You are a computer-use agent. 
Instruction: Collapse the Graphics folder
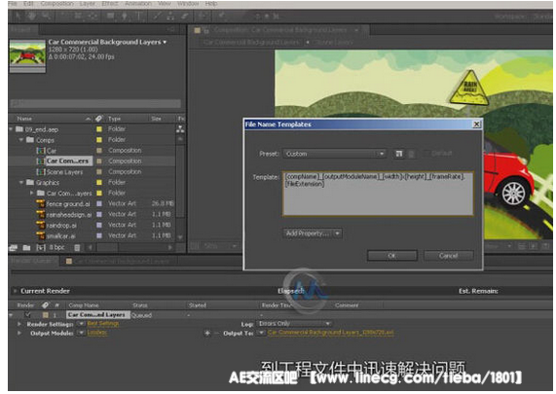pos(20,183)
